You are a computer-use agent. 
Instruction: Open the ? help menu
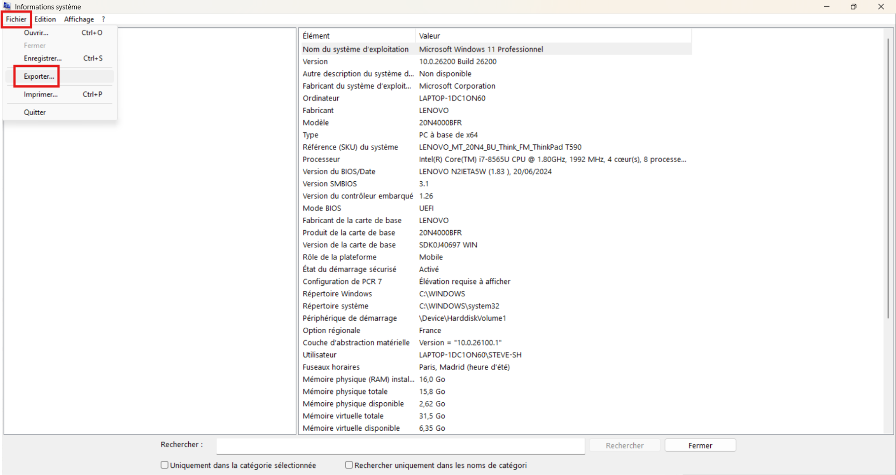click(103, 19)
